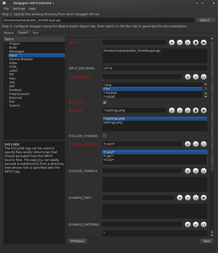Browse for a folder in EXAMPLE_PATH row
Viewport: 218px width, 253px height.
[203, 198]
